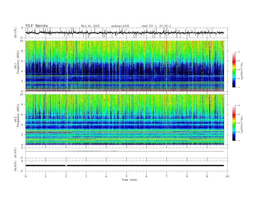This screenshot has height=198, width=256.
Task: Click time-axis tick label "5"
Action: [126, 176]
